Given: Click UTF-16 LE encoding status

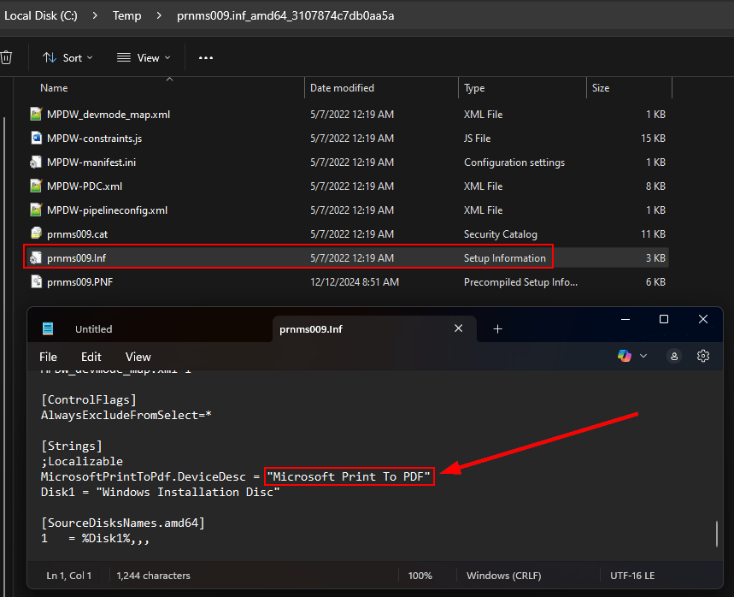Looking at the screenshot, I should coord(632,576).
